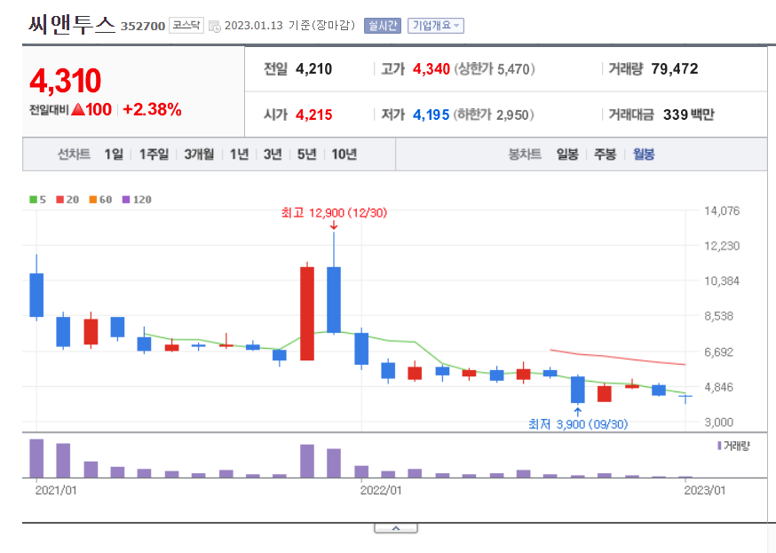Click the 하한가 2,950 text

[495, 115]
